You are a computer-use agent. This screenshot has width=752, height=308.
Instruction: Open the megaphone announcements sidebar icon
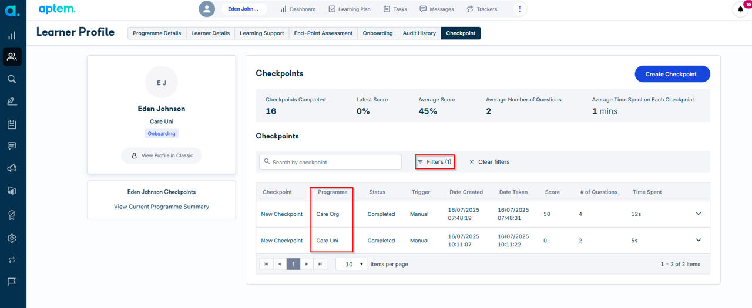(12, 168)
